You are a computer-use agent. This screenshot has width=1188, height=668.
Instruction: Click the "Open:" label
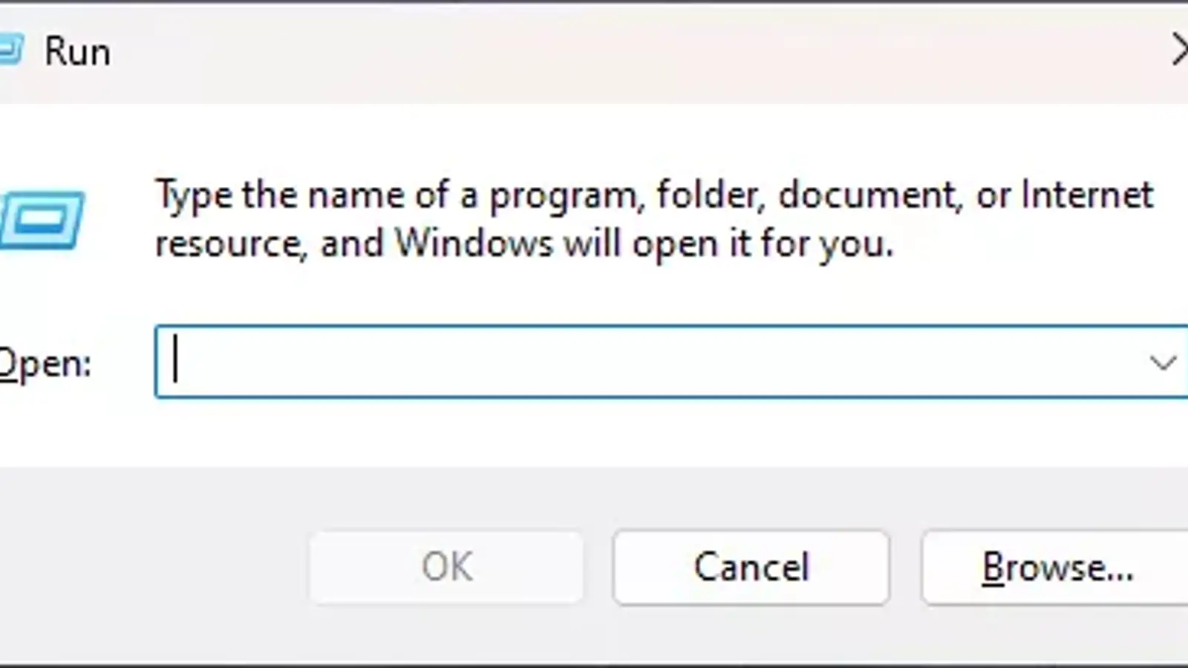[x=45, y=364]
